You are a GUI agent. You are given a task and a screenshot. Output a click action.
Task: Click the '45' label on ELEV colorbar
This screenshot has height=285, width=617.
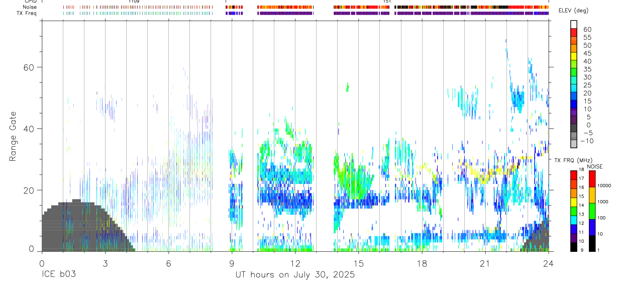coord(587,53)
